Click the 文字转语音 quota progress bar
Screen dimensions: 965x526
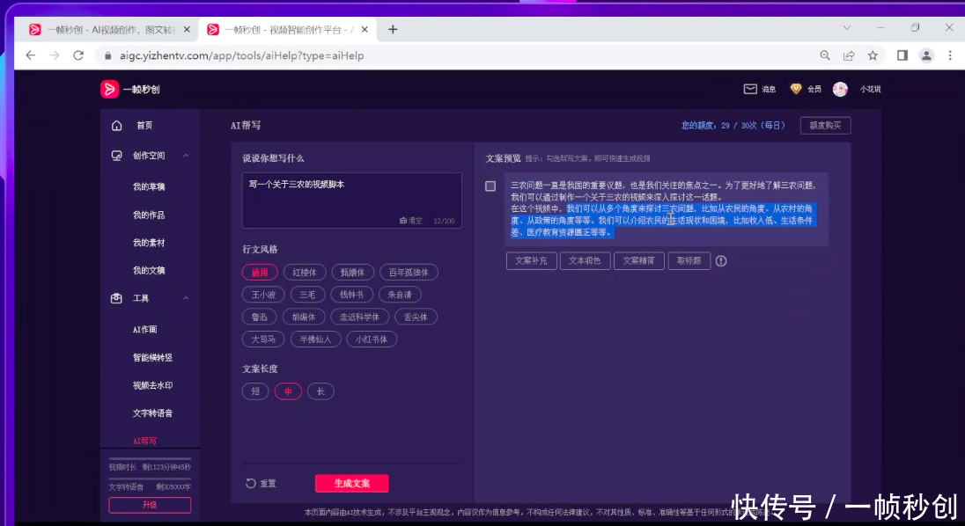pyautogui.click(x=151, y=479)
